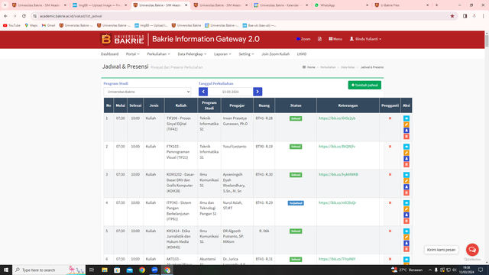489x275 pixels.
Task: Open the Program Studi dropdown
Action: coord(147,92)
